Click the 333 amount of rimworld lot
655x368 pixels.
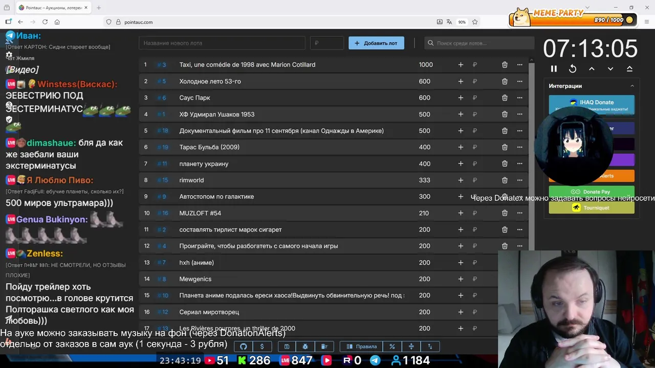click(x=424, y=180)
